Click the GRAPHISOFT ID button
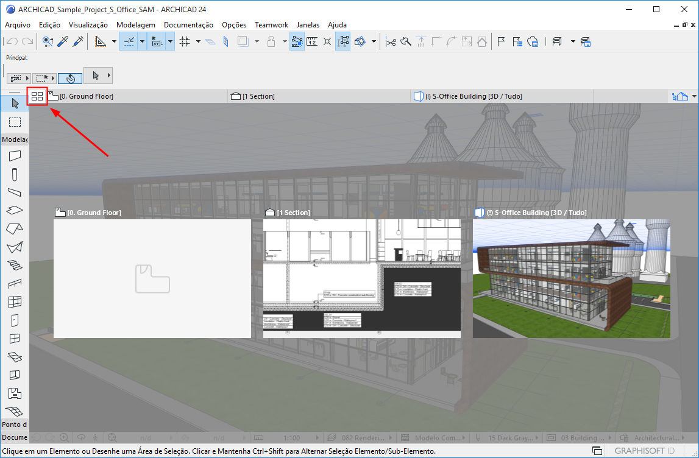 644,451
